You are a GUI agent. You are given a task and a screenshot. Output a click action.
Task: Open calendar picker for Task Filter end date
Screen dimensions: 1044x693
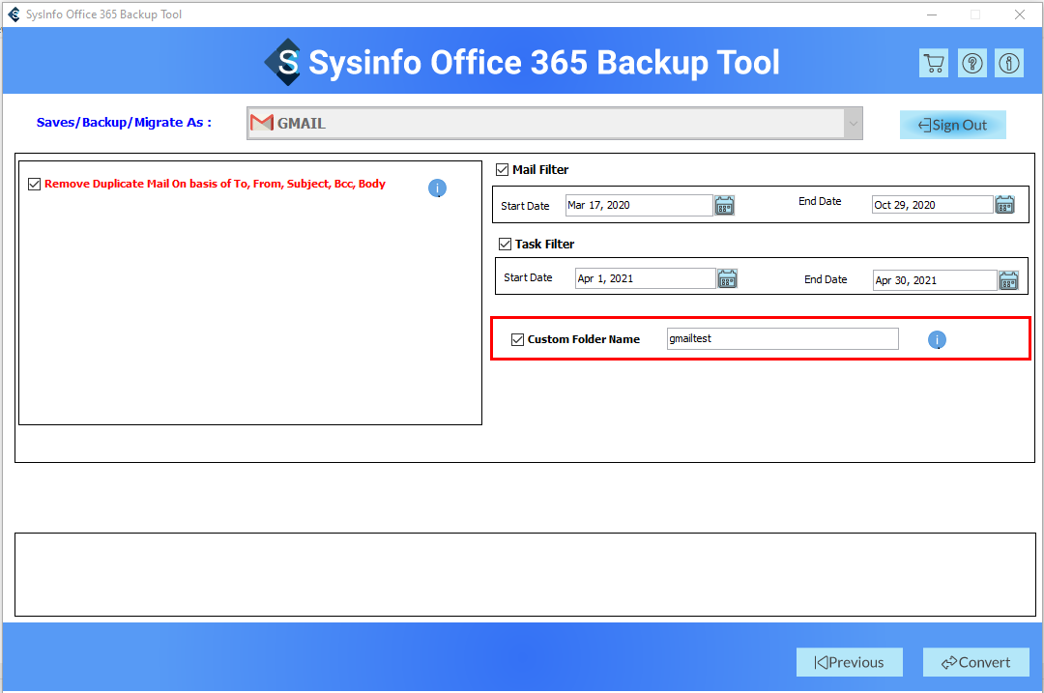pyautogui.click(x=1008, y=280)
